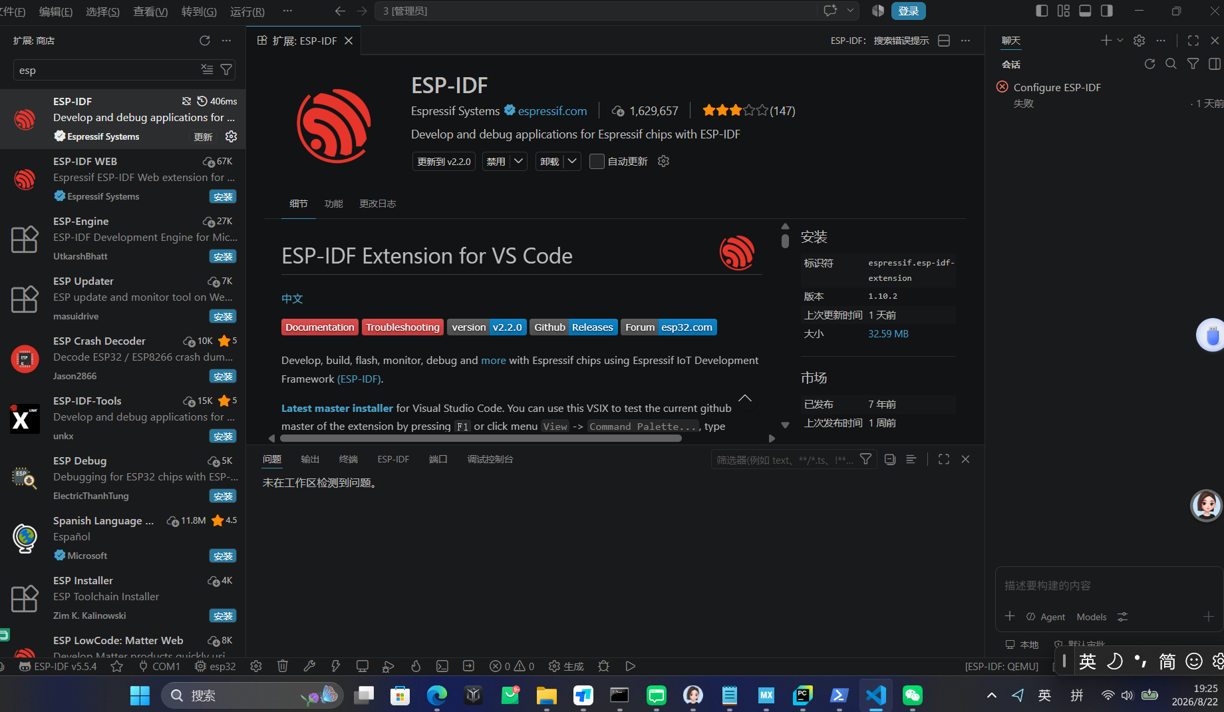Screen dimensions: 1224x712
Task: Clear extensions search results
Action: click(208, 69)
